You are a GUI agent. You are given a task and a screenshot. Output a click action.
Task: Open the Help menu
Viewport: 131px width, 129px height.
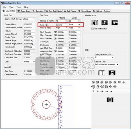(26, 7)
